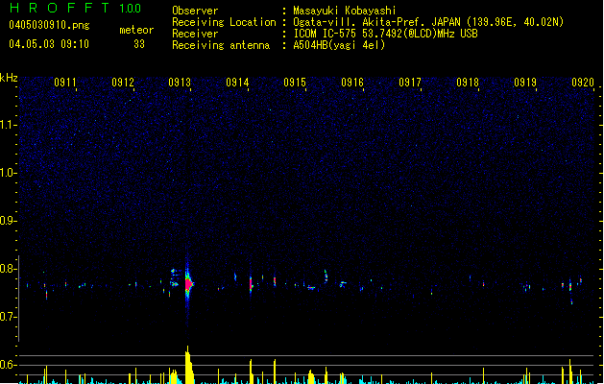Click the ICOM IC-575 receiver text
Screen dimensions: 604x384
click(385, 34)
